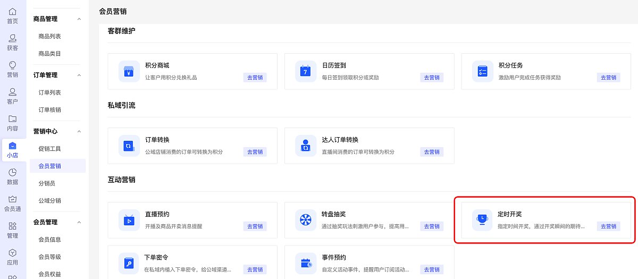Viewport: 638px width, 279px height.
Task: Click the 定时开奖 trophy icon
Action: pyautogui.click(x=482, y=220)
